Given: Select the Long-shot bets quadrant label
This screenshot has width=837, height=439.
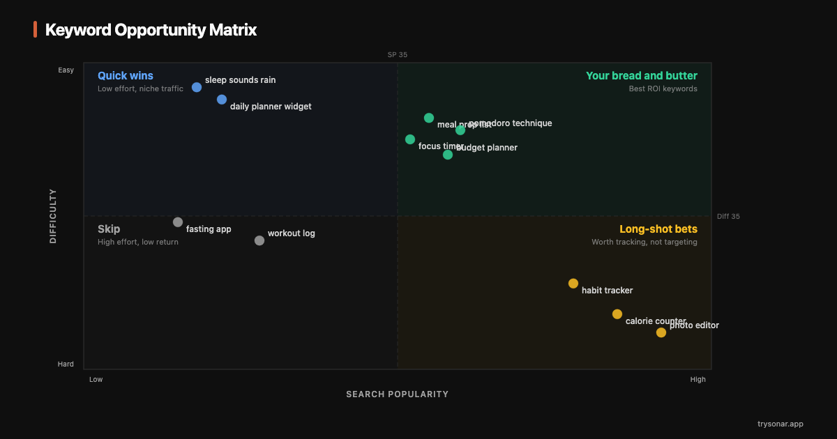Looking at the screenshot, I should click(x=658, y=229).
